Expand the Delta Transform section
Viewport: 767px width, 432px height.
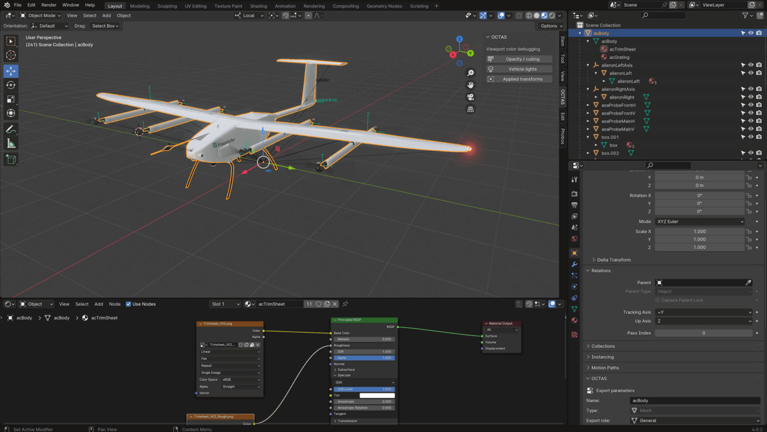[x=613, y=260]
